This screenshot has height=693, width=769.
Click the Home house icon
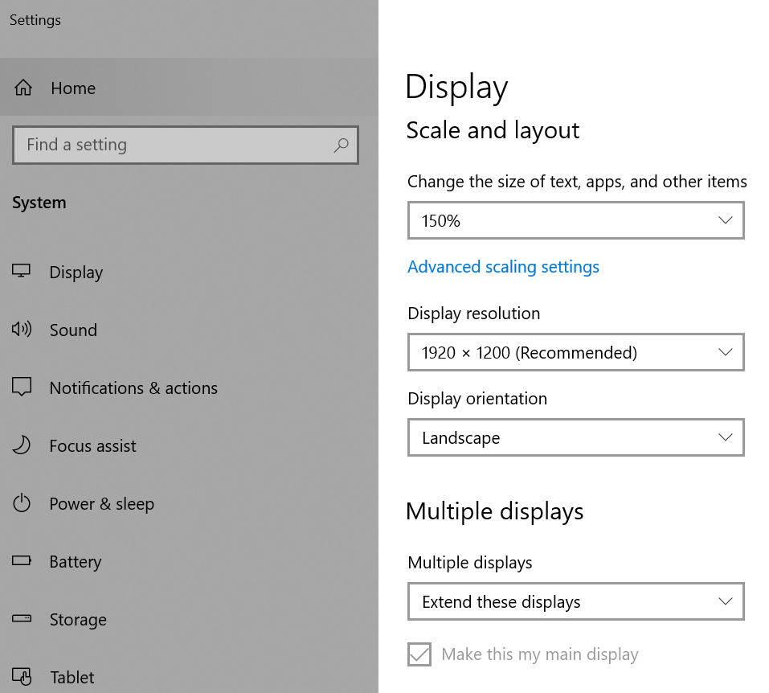(23, 88)
